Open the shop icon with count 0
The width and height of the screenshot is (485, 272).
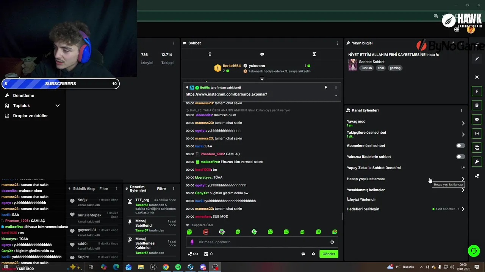(208, 254)
